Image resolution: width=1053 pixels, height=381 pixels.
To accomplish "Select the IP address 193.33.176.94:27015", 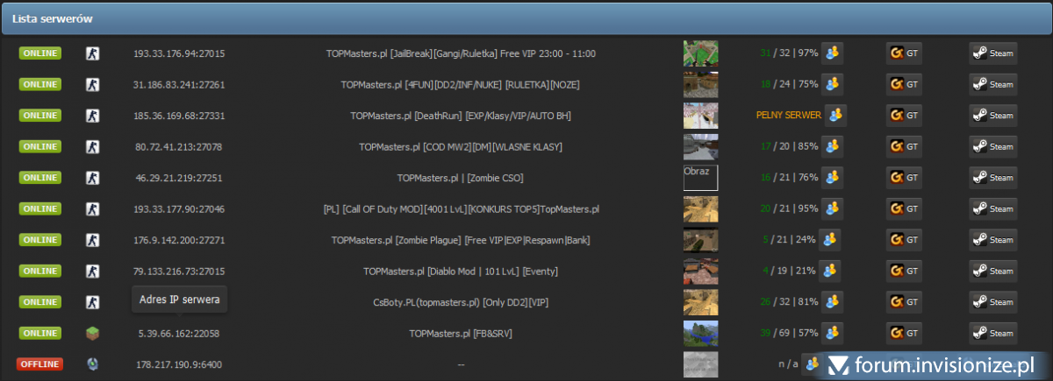I will 179,53.
